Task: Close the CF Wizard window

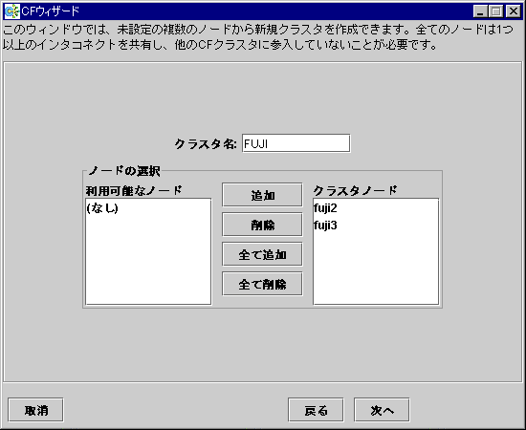Action: click(x=514, y=11)
